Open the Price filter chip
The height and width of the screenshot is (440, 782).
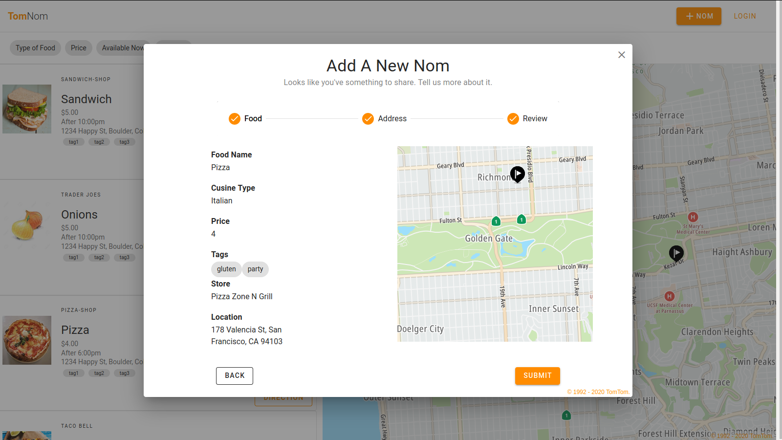point(79,48)
